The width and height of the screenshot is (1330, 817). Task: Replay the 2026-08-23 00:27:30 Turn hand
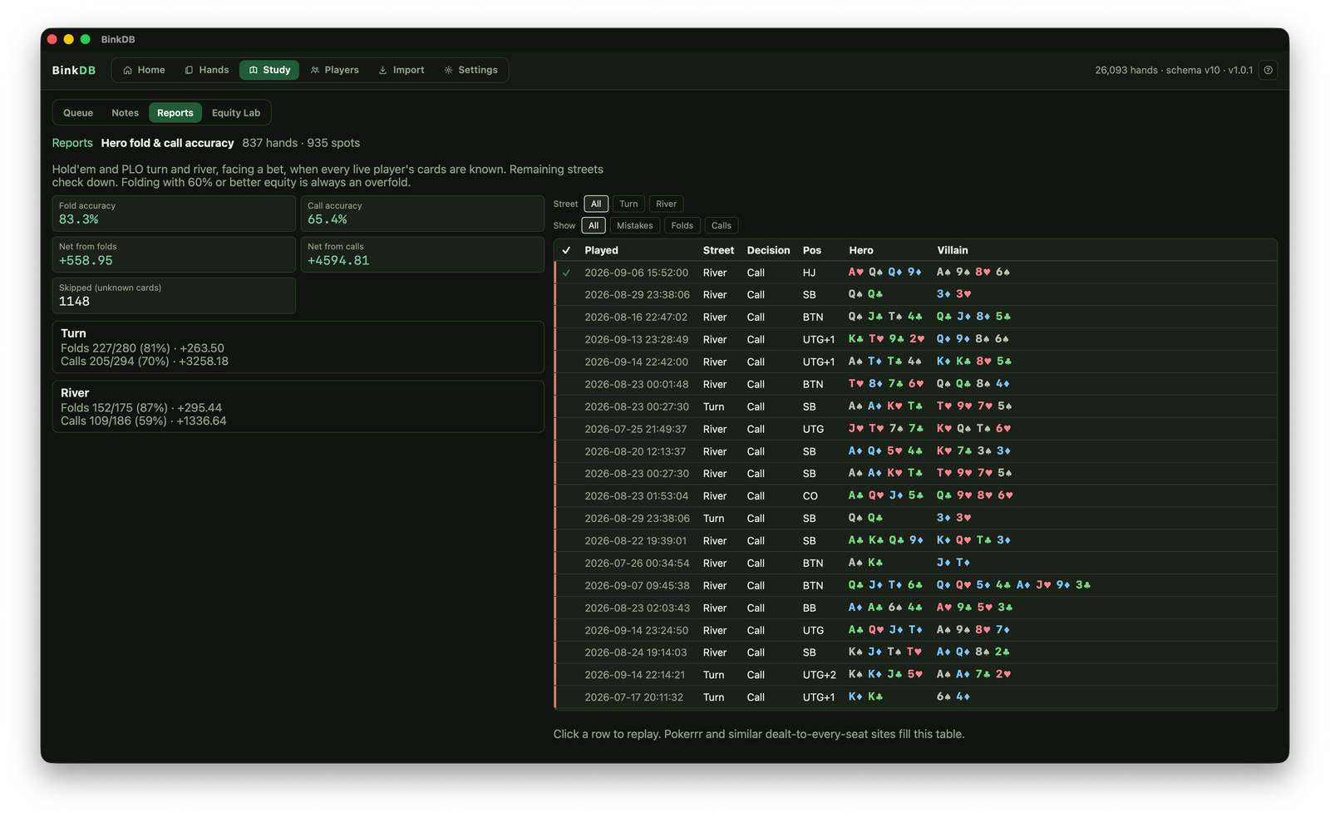[x=915, y=407]
